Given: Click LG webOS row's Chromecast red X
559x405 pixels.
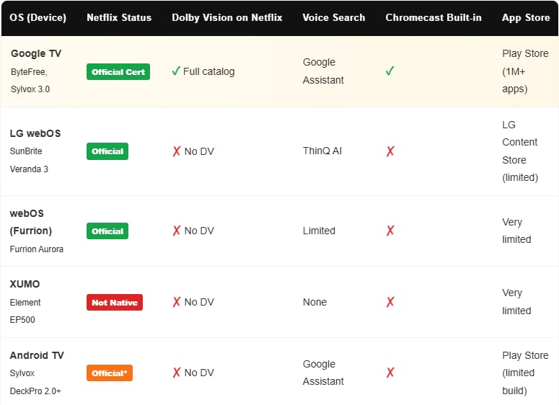Looking at the screenshot, I should click(x=390, y=151).
